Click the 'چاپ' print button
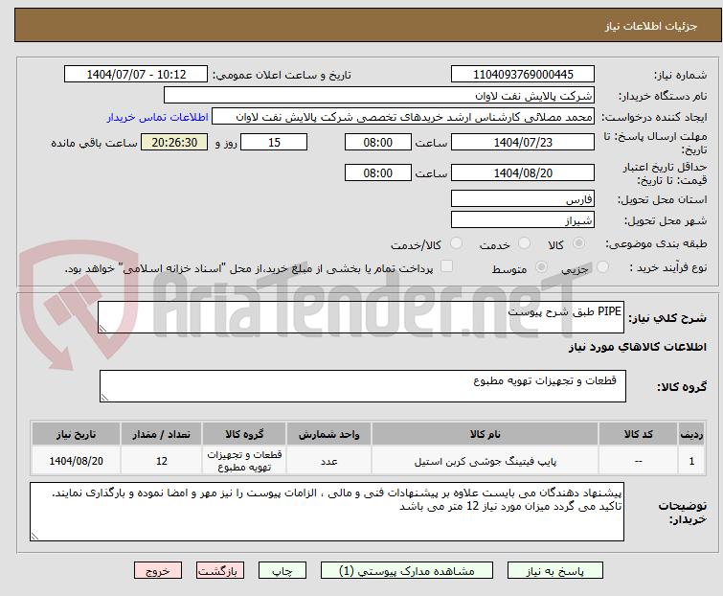The width and height of the screenshot is (723, 596). (282, 571)
